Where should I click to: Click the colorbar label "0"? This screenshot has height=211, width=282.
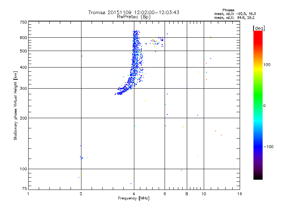264,106
